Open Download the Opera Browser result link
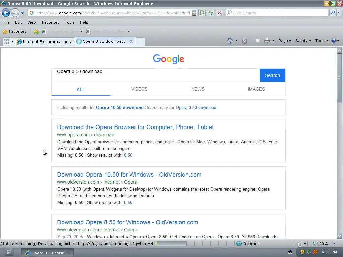343x257 pixels. [x=135, y=127]
